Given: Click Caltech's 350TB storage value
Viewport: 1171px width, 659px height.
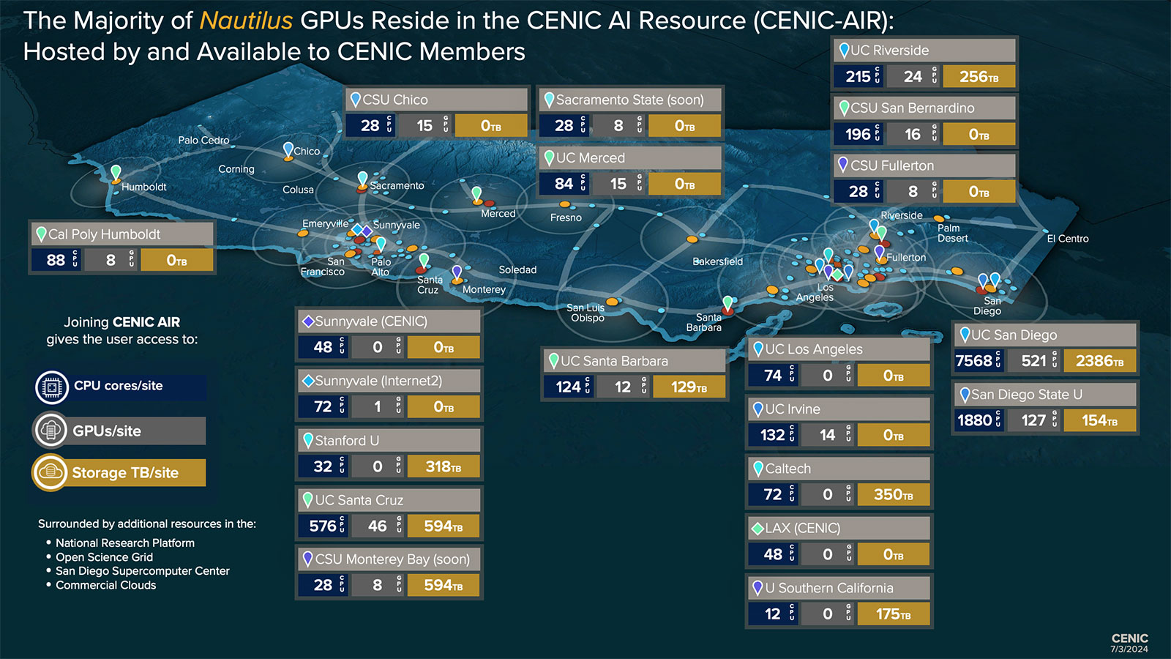Looking at the screenshot, I should 893,494.
